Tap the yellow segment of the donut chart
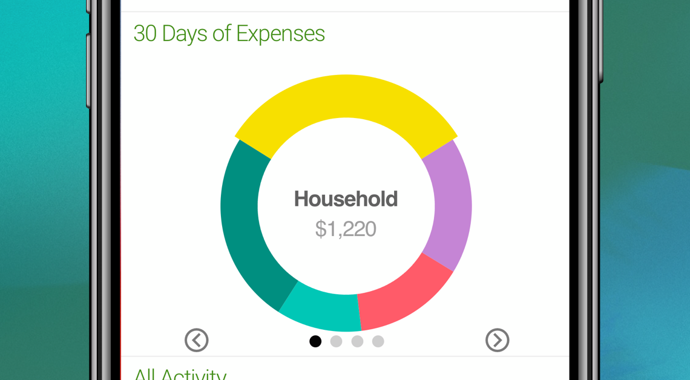The width and height of the screenshot is (690, 380). pyautogui.click(x=346, y=96)
